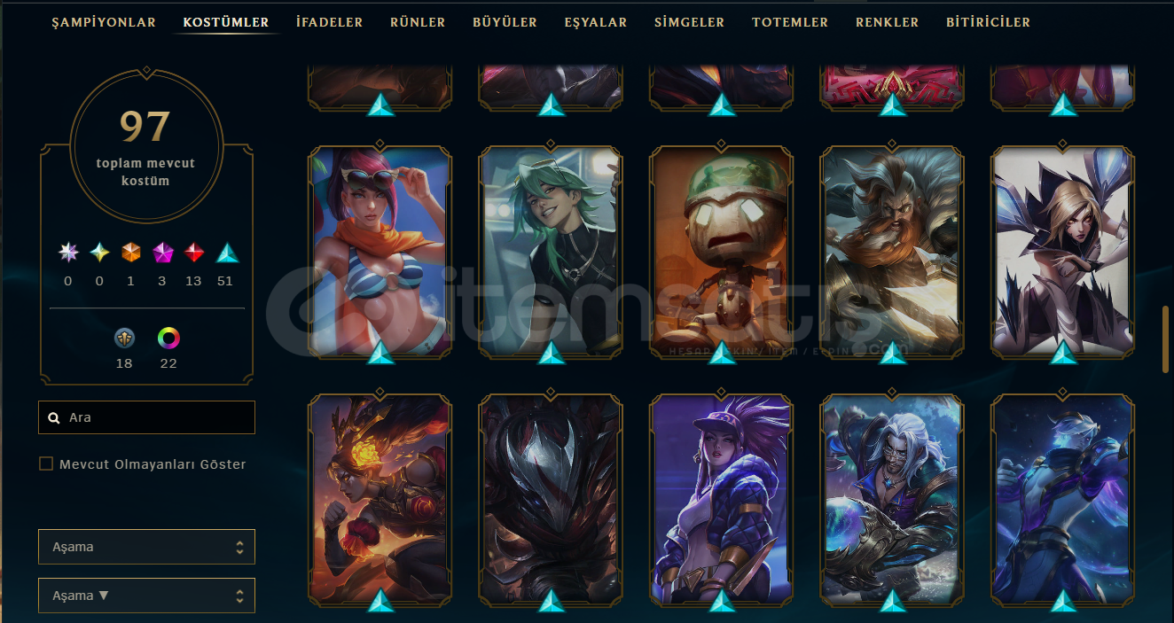
Task: Open the Bitiriciler tab
Action: (x=988, y=22)
